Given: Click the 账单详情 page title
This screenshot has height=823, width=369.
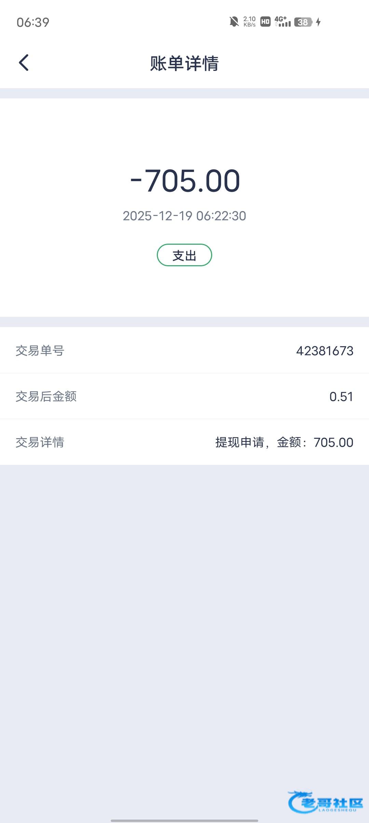Looking at the screenshot, I should (184, 64).
